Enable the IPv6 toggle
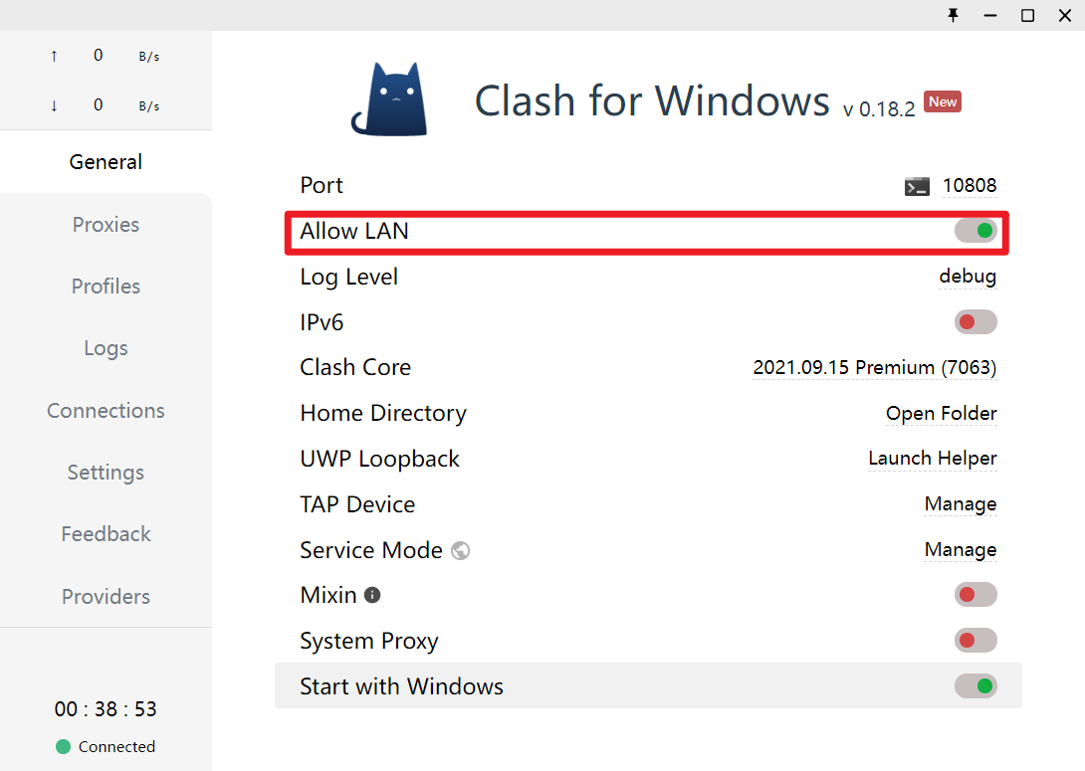The width and height of the screenshot is (1085, 771). [x=976, y=321]
